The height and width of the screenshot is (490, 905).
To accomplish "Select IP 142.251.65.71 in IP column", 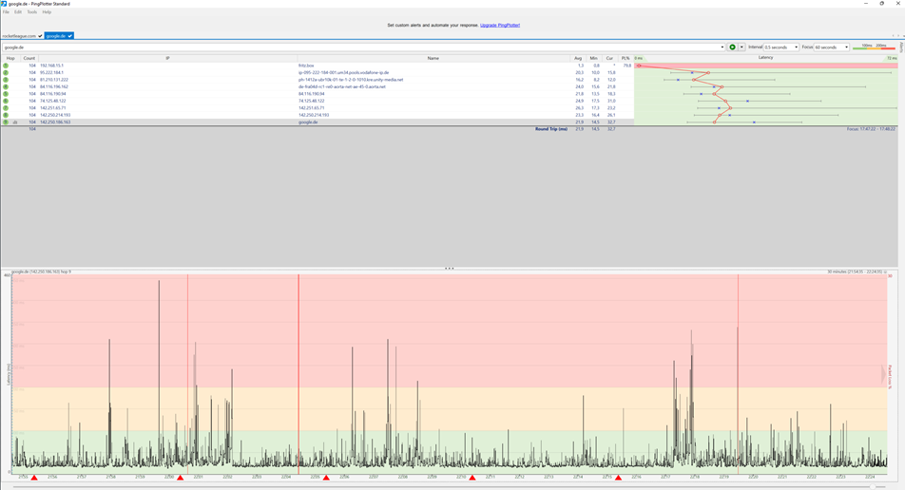I will pos(52,108).
